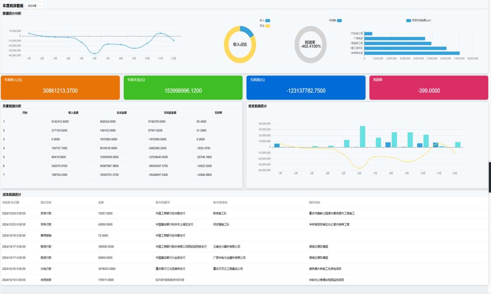The image size is (491, 294).
Task: Open the 2024年 year dropdown
Action: click(34, 6)
